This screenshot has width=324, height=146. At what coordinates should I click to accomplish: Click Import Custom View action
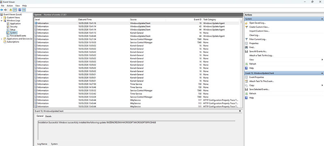click(259, 31)
